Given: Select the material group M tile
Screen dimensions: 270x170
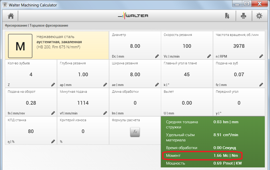Looking at the screenshot, I should pyautogui.click(x=20, y=46).
